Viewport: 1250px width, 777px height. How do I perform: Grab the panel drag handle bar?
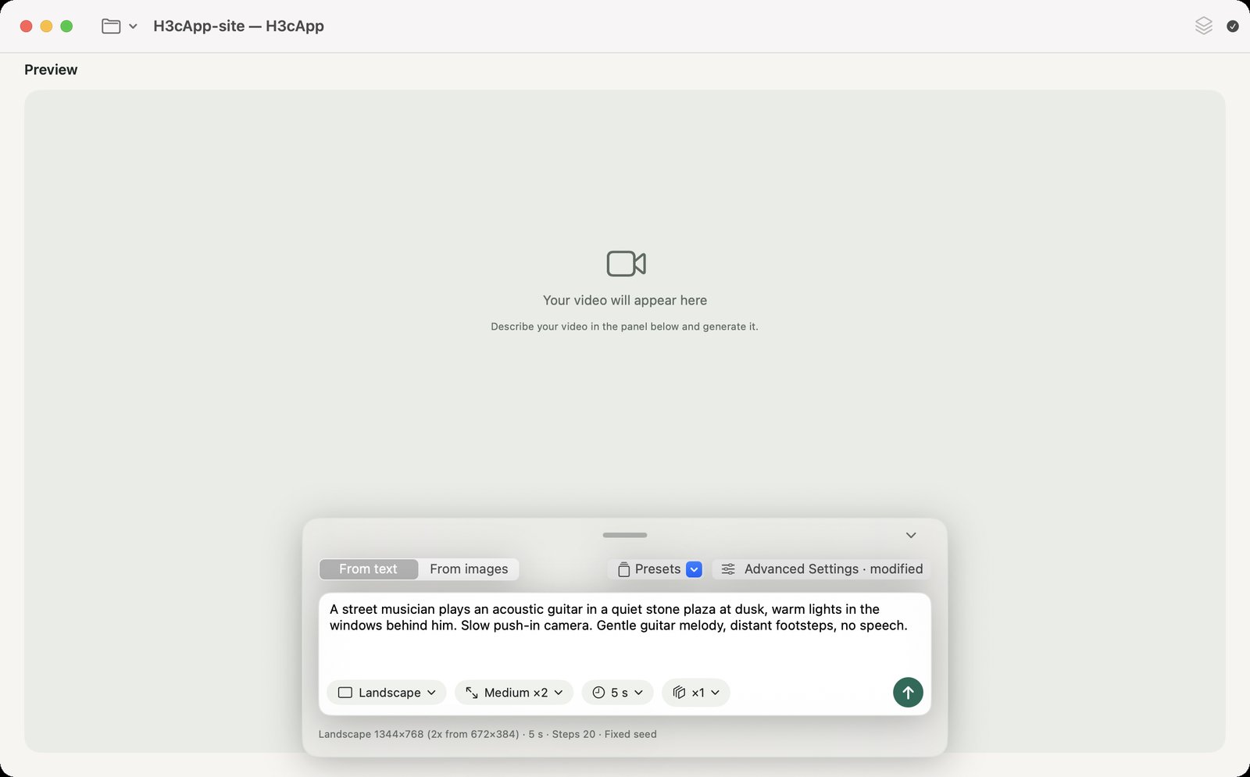coord(625,535)
